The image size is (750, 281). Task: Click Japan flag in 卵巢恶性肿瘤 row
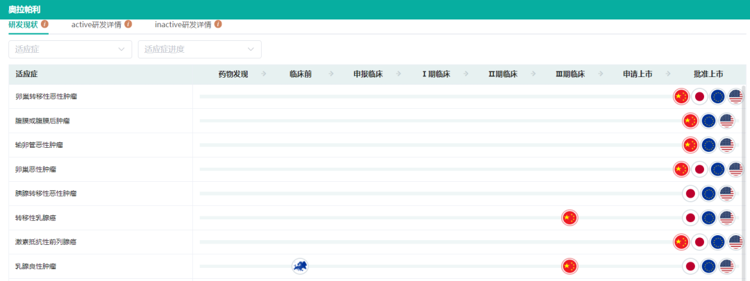(x=699, y=169)
